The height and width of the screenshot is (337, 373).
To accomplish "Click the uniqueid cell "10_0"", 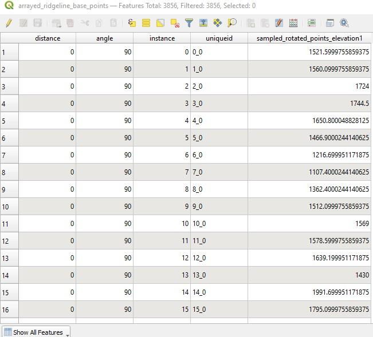I will coord(219,224).
